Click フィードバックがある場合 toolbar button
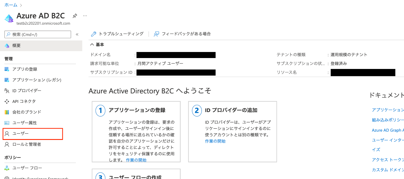Image resolution: width=404 pixels, height=179 pixels. click(182, 34)
